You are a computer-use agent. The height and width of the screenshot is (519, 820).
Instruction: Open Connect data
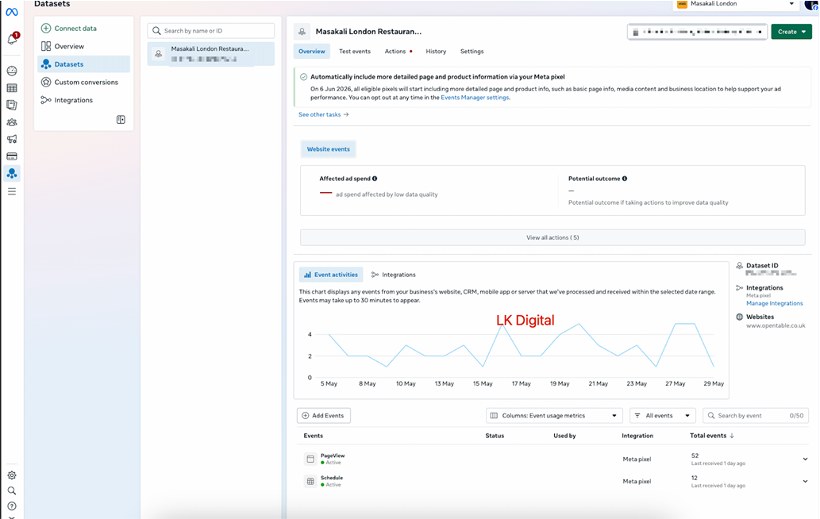[x=68, y=29]
